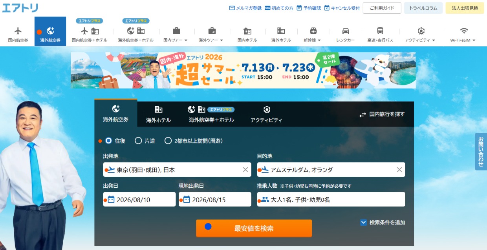Viewport: 487px width, 250px height.
Task: Expand アクティビティ top nav dropdown
Action: (420, 34)
